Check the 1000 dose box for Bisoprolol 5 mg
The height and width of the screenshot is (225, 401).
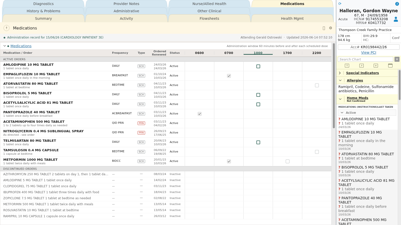pyautogui.click(x=258, y=95)
